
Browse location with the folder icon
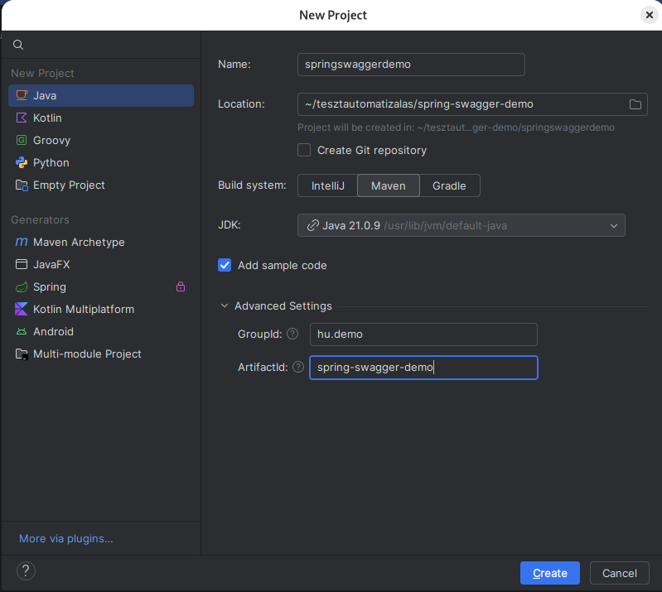635,104
